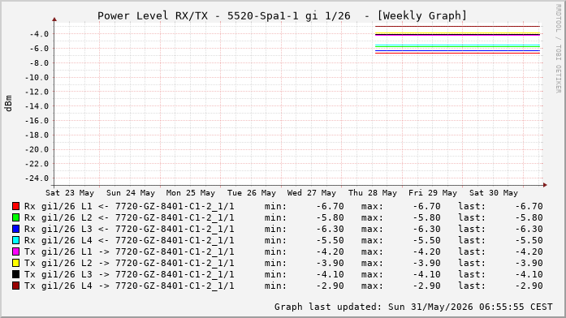
Task: Click the red Rx L1 plot line
Action: [457, 54]
